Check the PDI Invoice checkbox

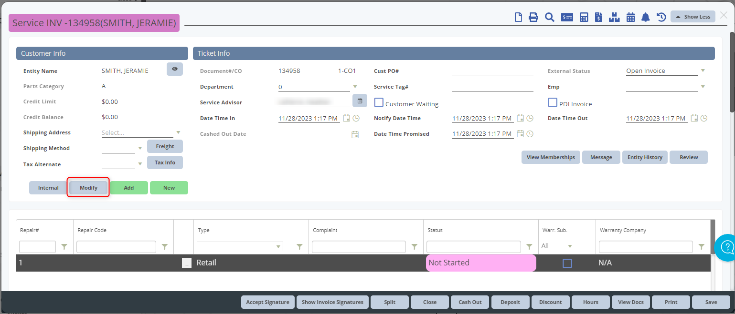[553, 102]
